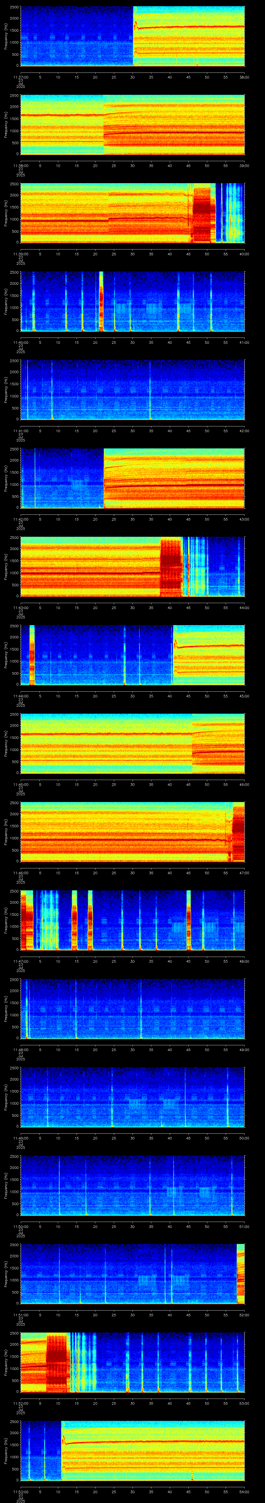Click the 45-second tick label under the 11:43:00 panel

[x=188, y=607]
